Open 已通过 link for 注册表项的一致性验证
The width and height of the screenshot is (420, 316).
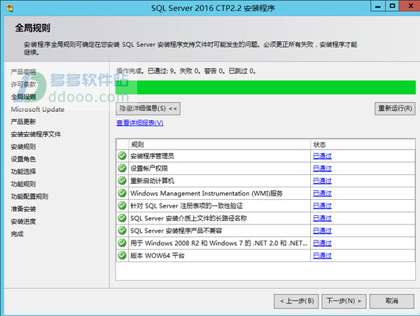tap(322, 206)
